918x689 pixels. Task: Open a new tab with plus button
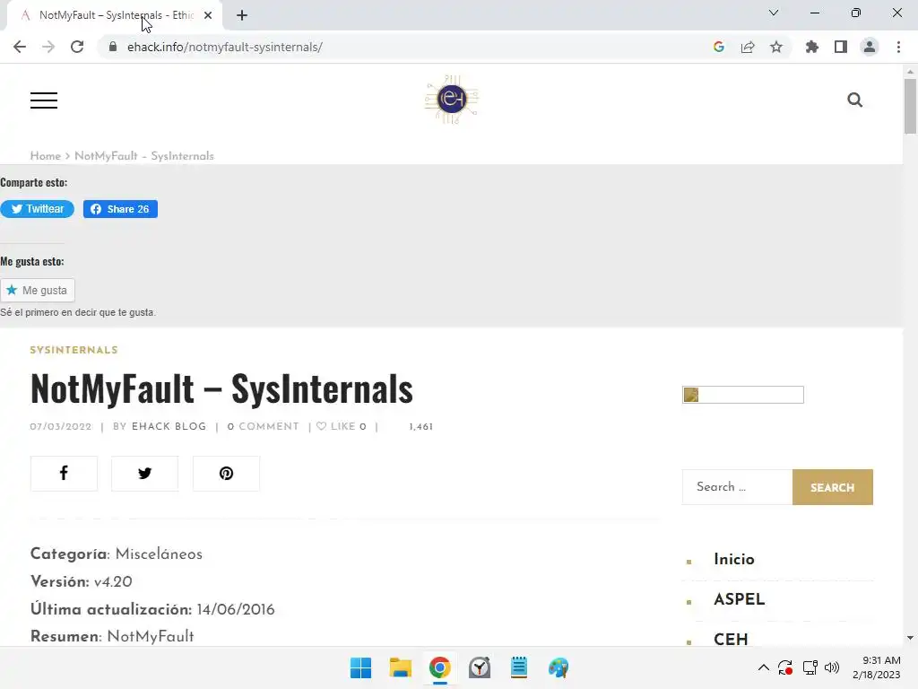point(242,15)
